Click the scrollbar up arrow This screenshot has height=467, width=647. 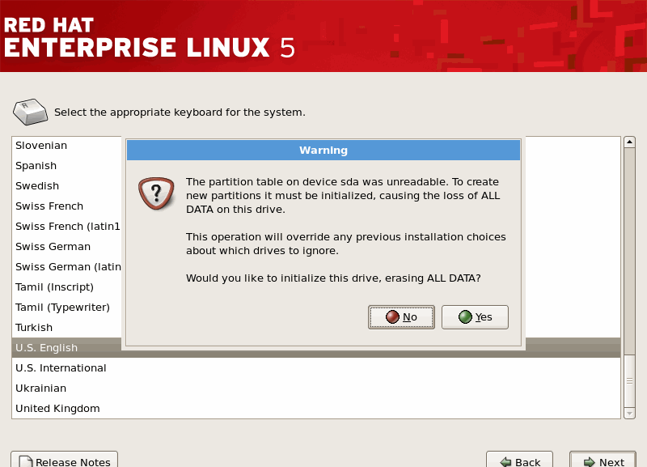click(x=629, y=142)
